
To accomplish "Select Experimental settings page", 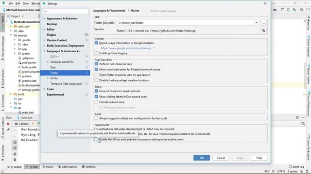I will pyautogui.click(x=55, y=95).
